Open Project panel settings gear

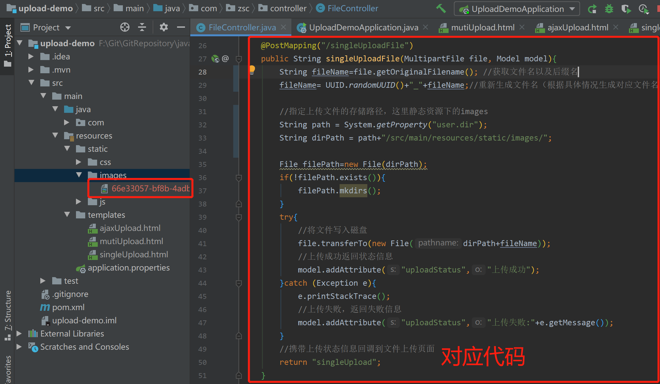click(164, 27)
